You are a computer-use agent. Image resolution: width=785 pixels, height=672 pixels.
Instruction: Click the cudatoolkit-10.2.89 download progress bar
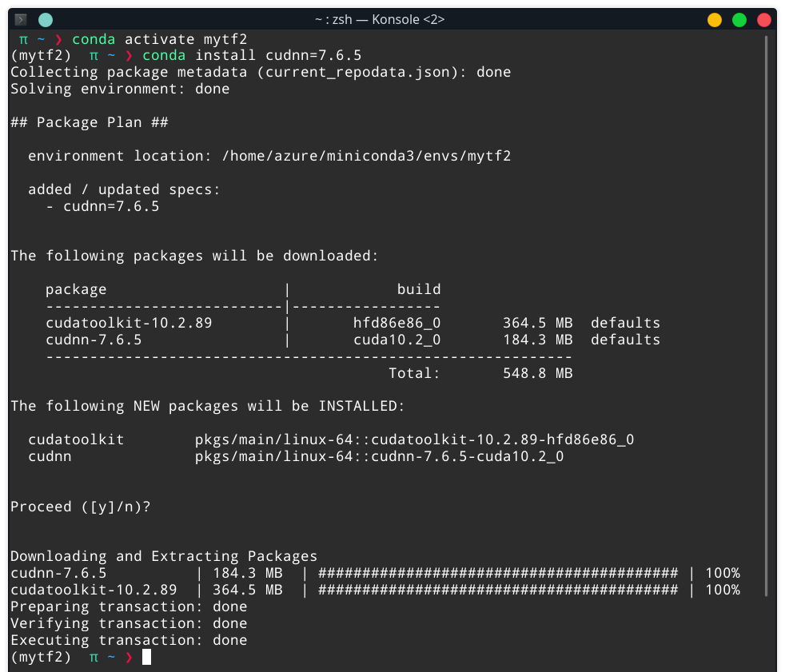498,590
